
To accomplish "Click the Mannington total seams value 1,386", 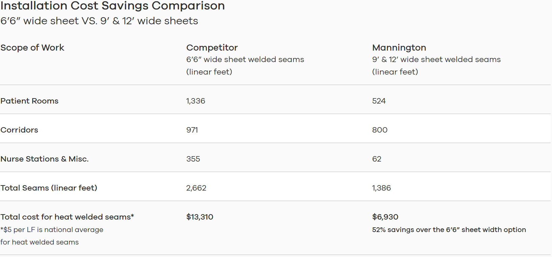I will coord(381,188).
